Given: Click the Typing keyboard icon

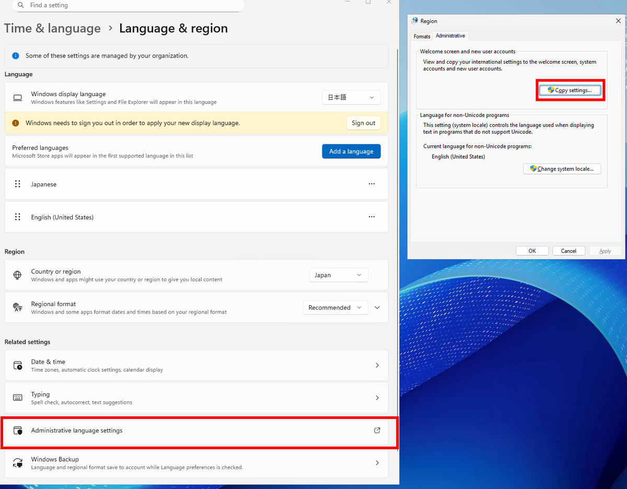Looking at the screenshot, I should coord(18,398).
